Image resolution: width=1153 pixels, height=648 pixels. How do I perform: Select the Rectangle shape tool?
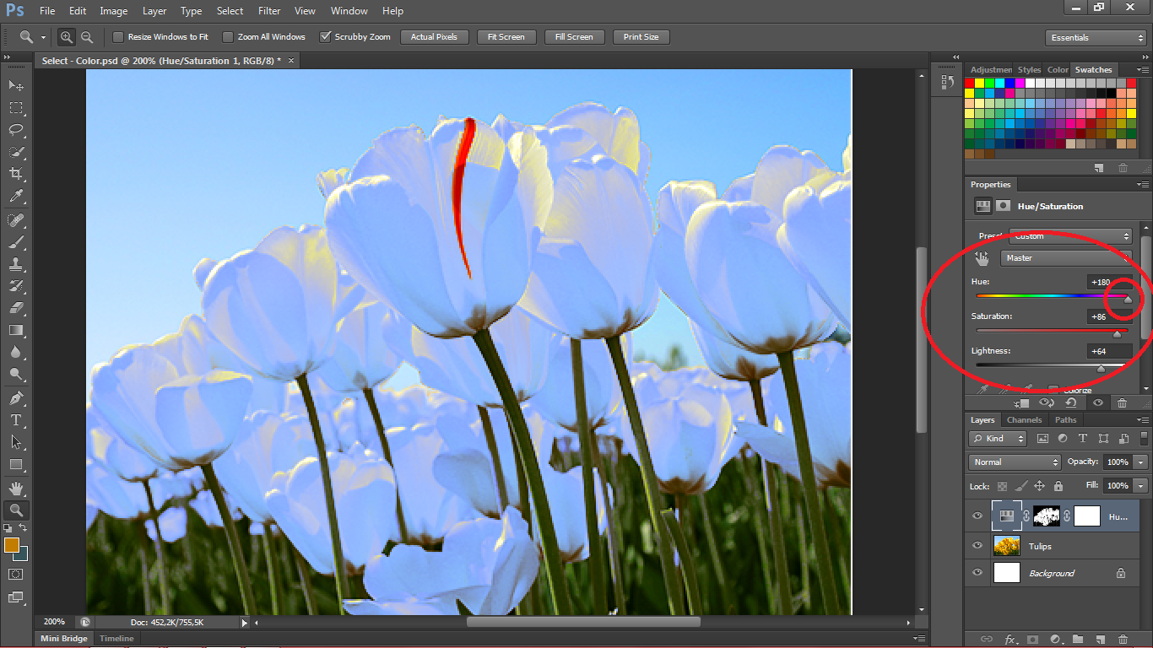click(x=16, y=464)
